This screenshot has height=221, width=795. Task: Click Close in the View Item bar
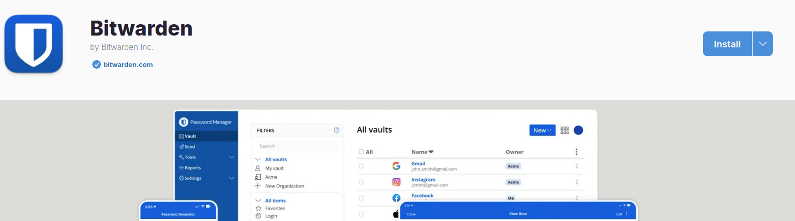pyautogui.click(x=411, y=214)
